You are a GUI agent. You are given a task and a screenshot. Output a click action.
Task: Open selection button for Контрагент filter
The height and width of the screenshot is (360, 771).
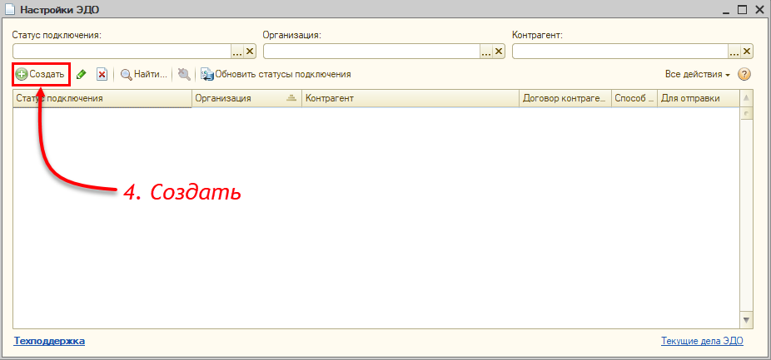pyautogui.click(x=734, y=51)
